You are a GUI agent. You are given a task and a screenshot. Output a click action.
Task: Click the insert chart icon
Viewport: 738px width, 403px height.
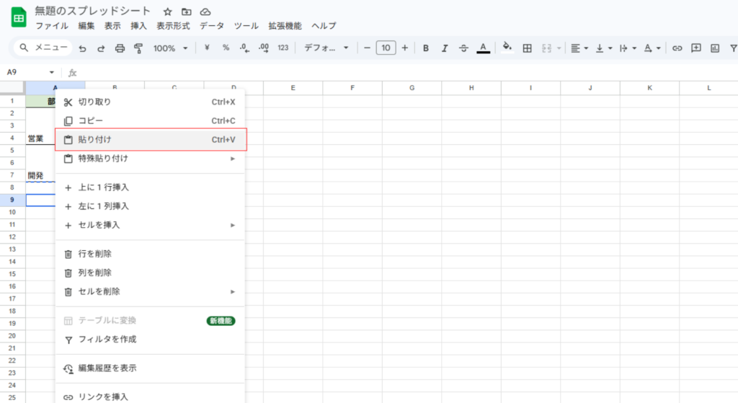[x=715, y=48]
